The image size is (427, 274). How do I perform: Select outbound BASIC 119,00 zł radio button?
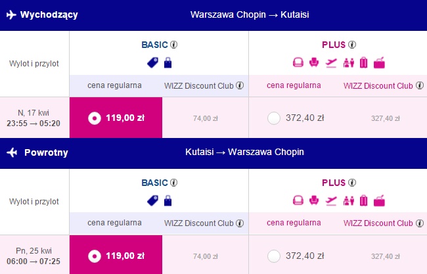coord(95,118)
